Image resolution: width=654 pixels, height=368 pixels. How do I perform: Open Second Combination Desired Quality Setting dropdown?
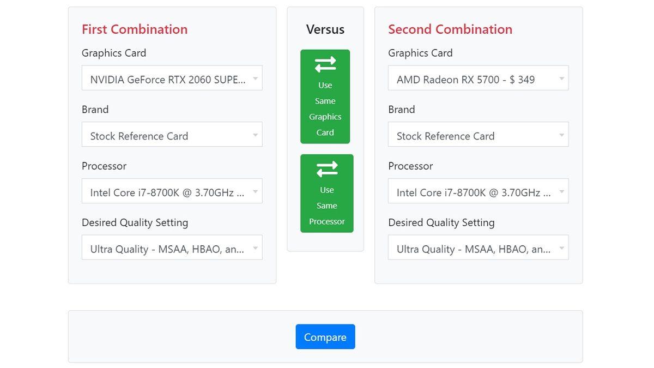478,248
